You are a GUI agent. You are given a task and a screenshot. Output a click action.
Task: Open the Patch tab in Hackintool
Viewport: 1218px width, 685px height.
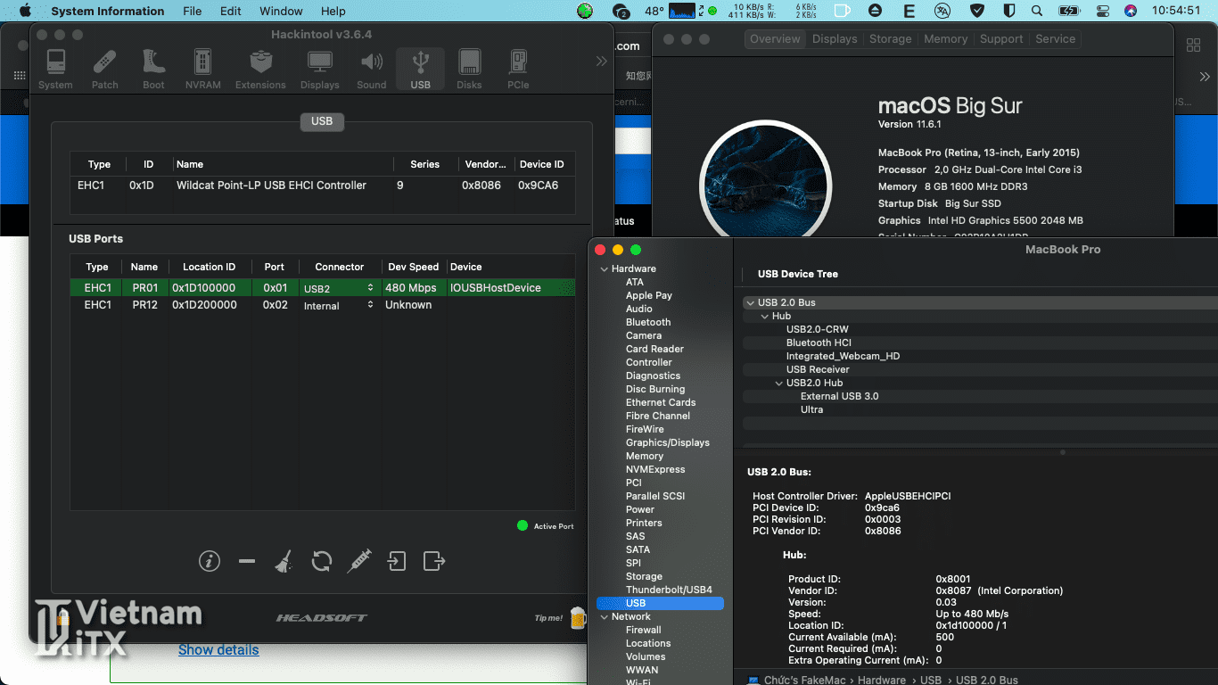[x=104, y=70]
